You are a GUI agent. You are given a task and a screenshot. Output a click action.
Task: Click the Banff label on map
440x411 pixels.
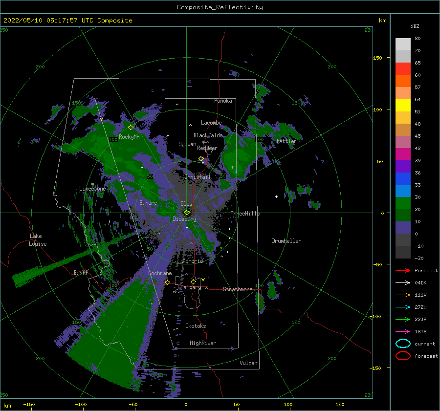81,272
